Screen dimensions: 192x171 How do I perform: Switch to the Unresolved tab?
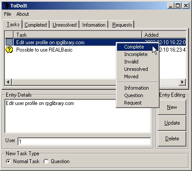pos(64,25)
